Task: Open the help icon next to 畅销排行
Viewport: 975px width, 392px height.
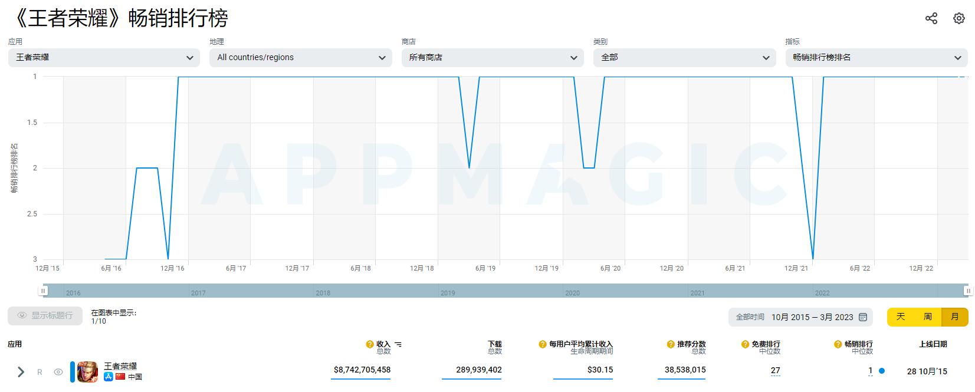Action: 838,344
